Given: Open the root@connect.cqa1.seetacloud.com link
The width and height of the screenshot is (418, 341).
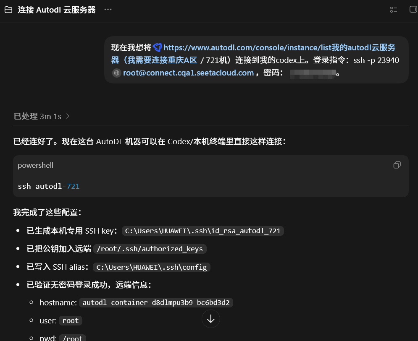Looking at the screenshot, I should (188, 73).
